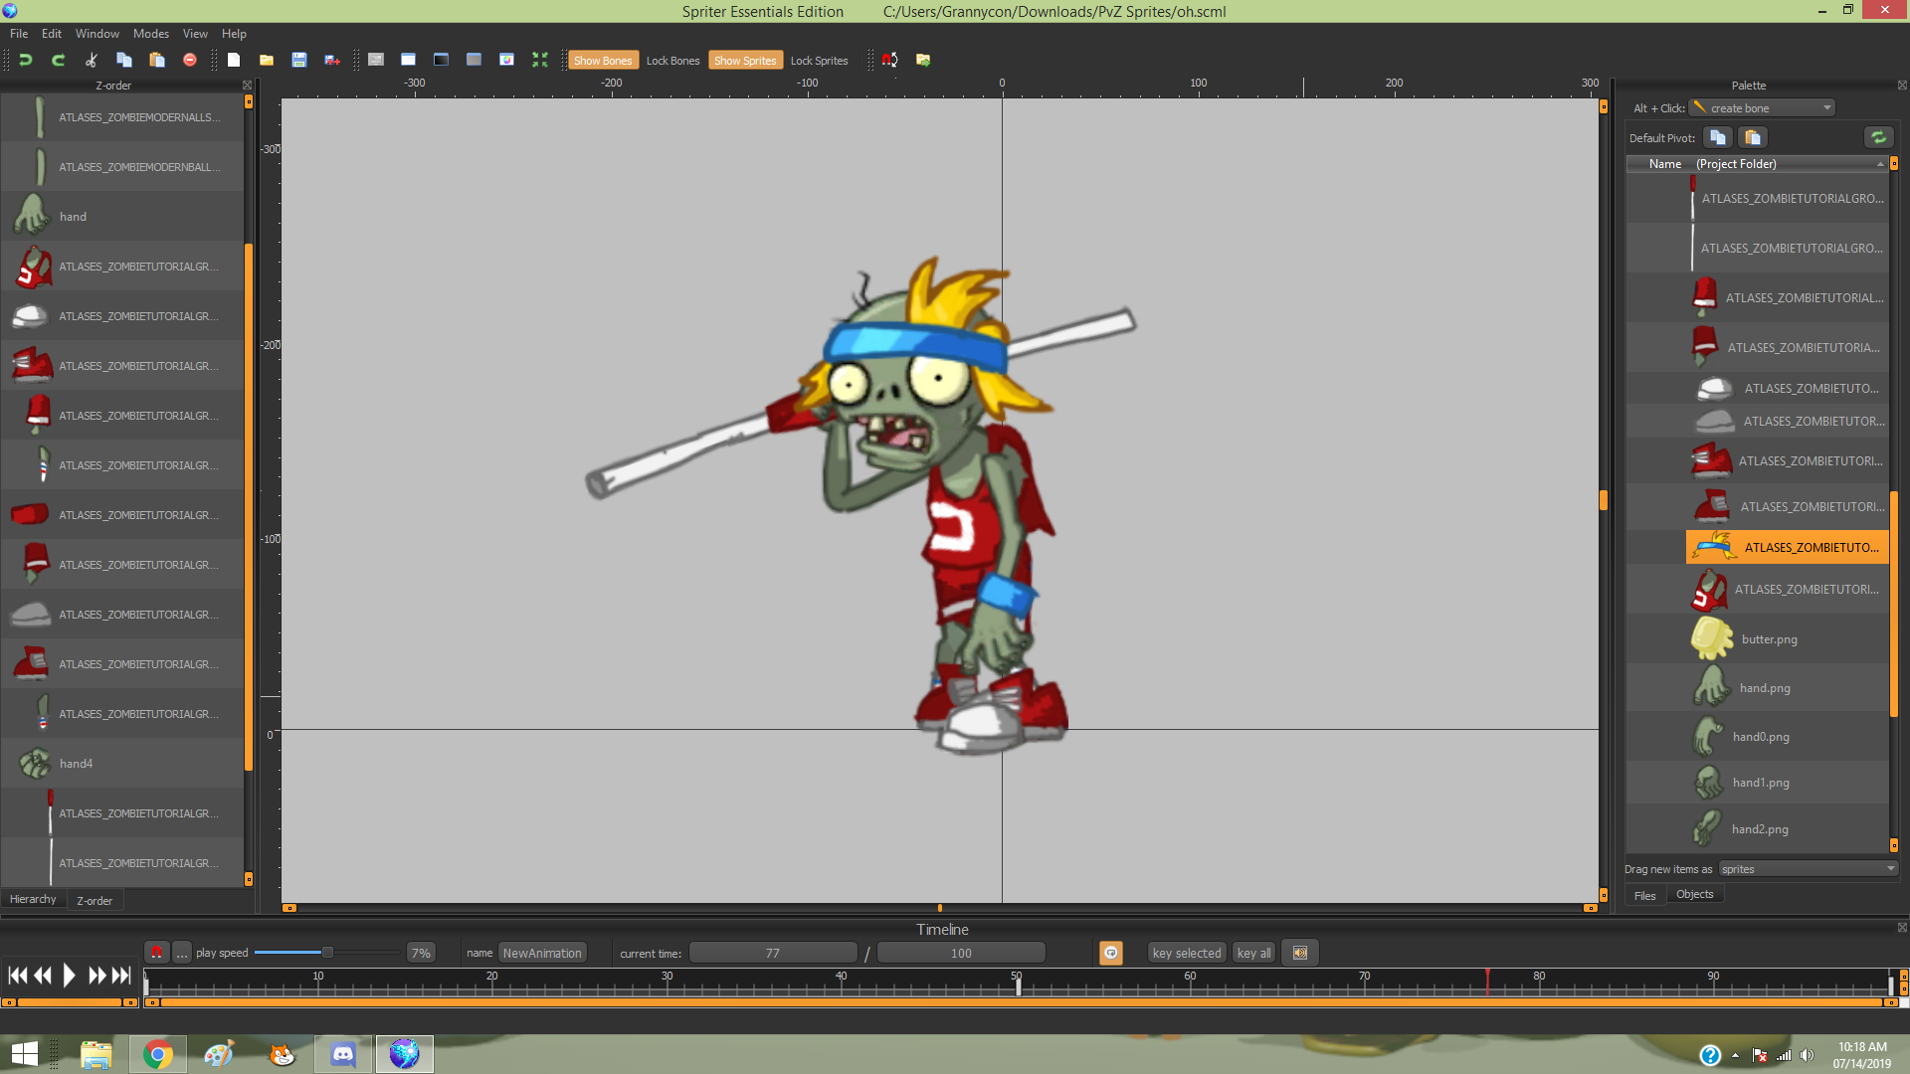Jump to the end of the animation
This screenshot has width=1910, height=1074.
[121, 976]
